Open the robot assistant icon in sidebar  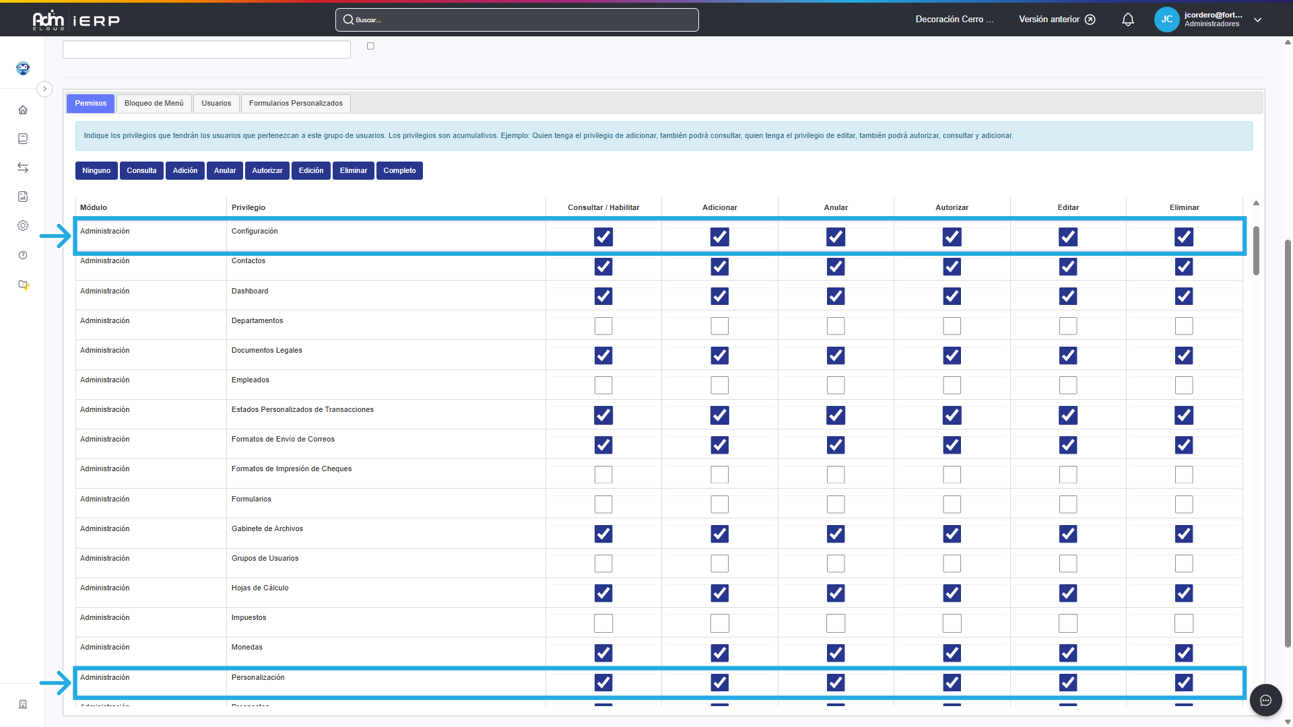[23, 68]
